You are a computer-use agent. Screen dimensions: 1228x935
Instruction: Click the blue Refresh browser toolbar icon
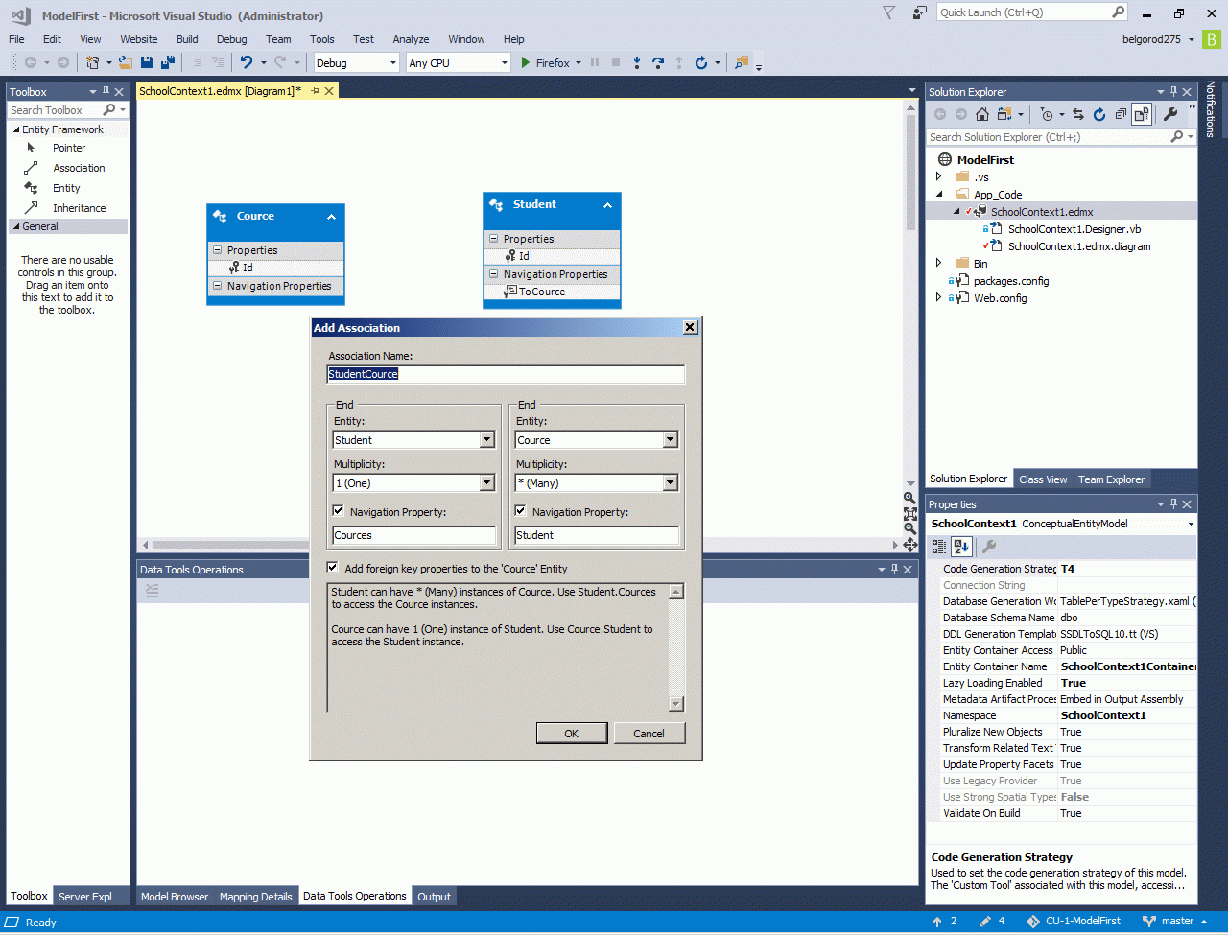tap(701, 63)
